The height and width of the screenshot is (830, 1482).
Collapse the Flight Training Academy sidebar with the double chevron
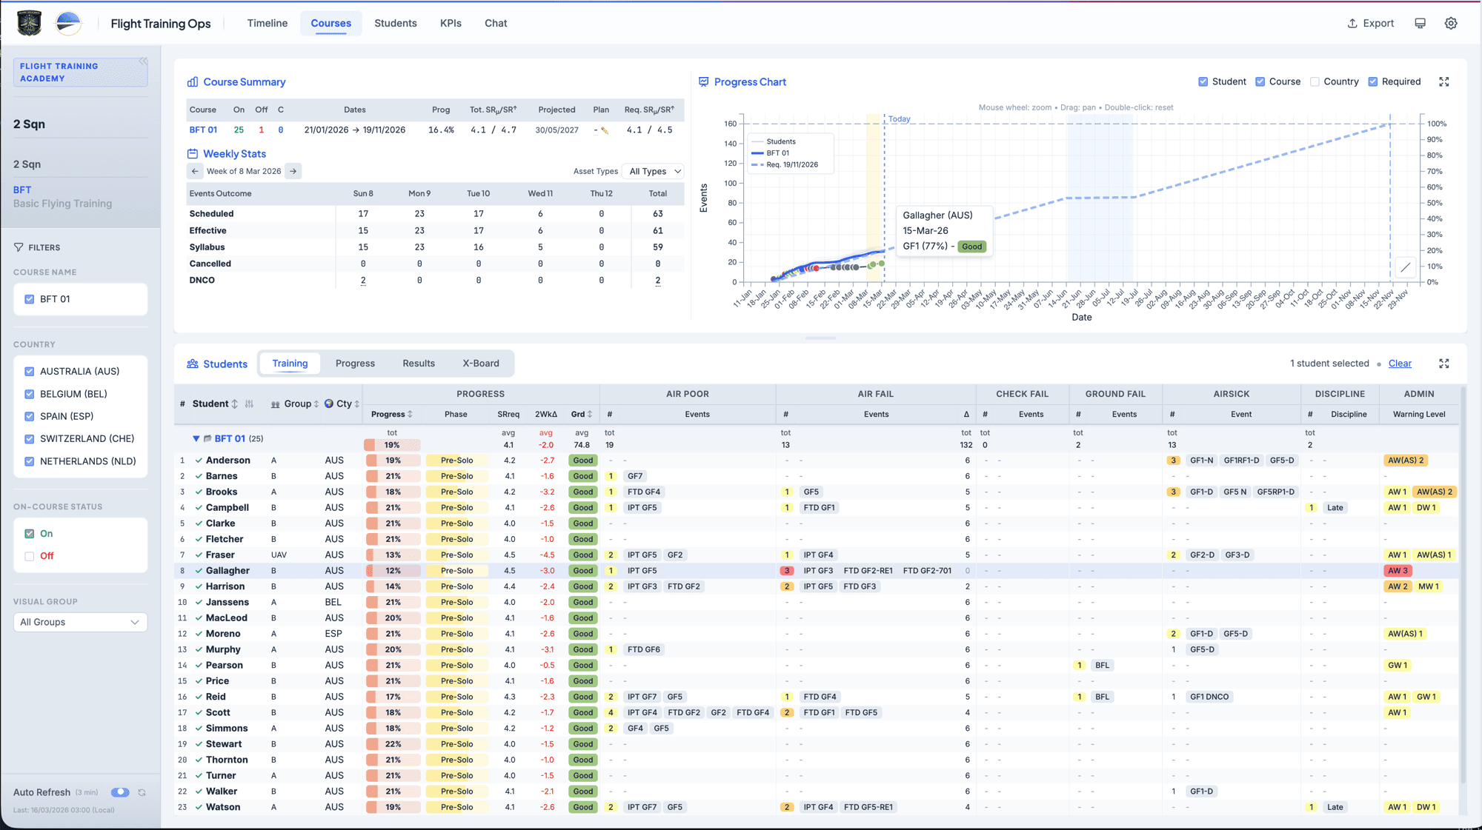(x=145, y=61)
